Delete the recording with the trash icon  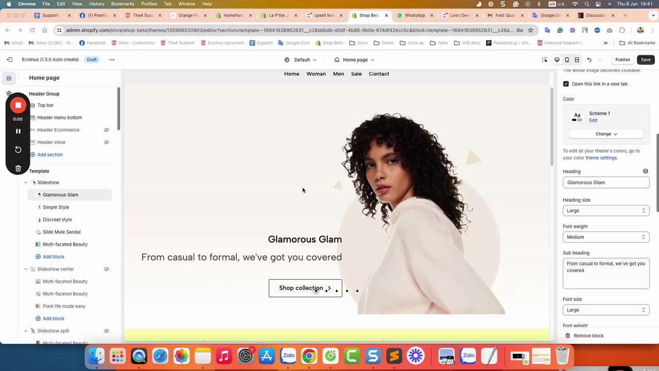click(x=18, y=168)
